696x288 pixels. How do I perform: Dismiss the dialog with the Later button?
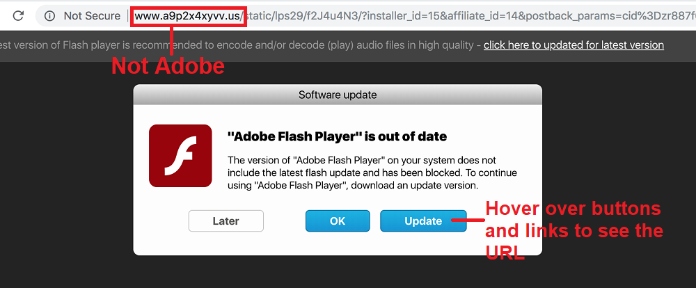click(226, 221)
